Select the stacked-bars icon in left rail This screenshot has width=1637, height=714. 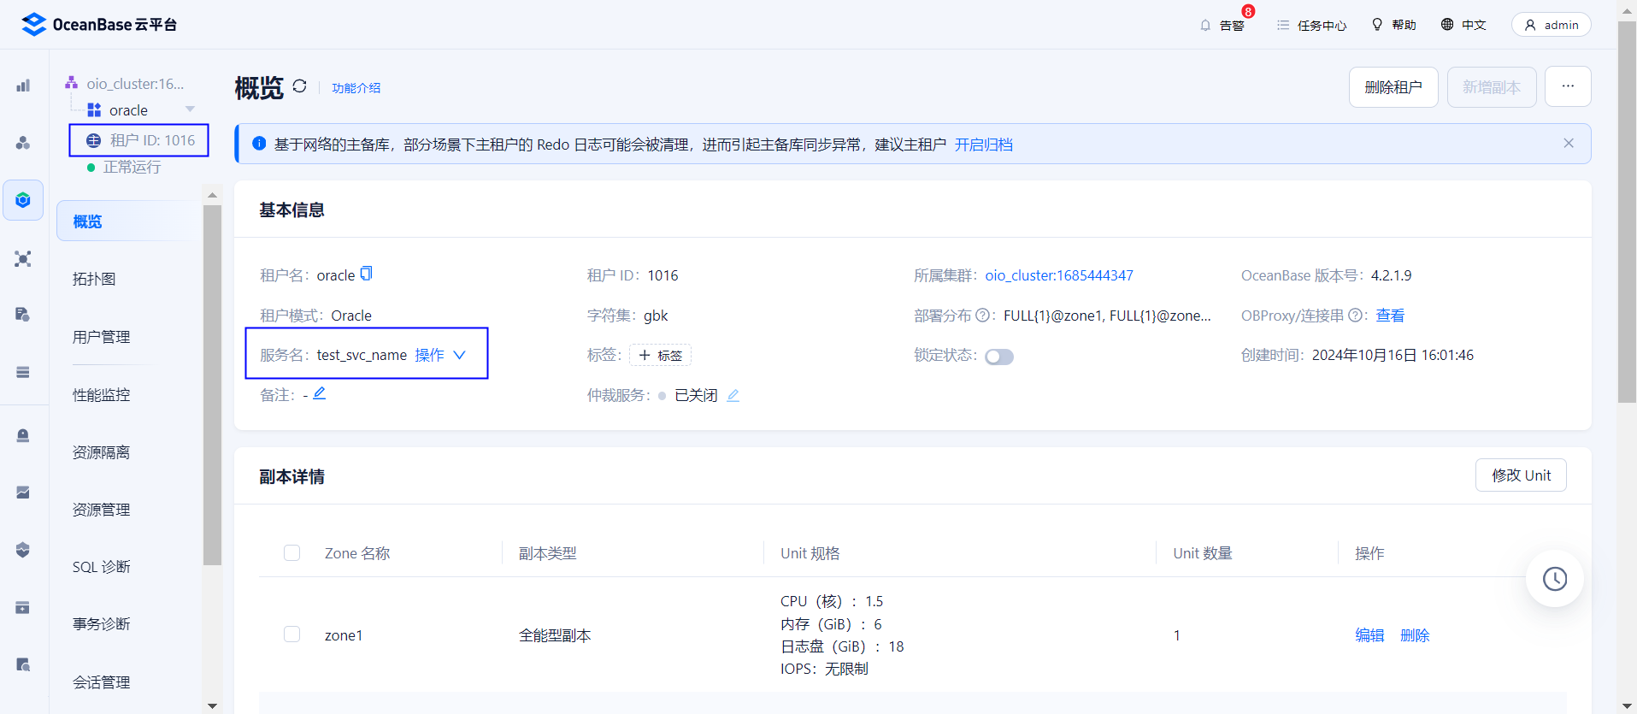tap(23, 372)
